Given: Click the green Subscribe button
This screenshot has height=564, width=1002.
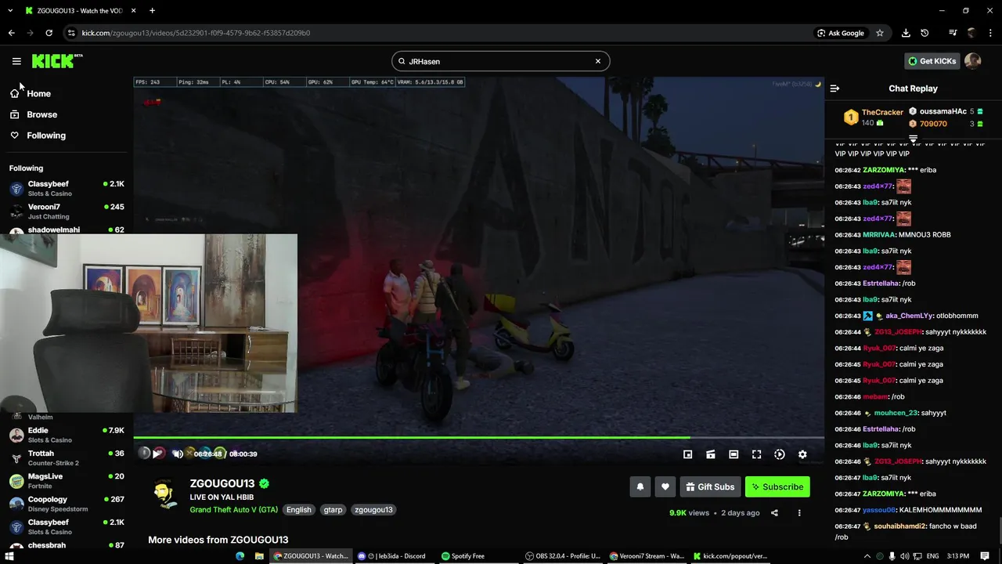Looking at the screenshot, I should 777,486.
